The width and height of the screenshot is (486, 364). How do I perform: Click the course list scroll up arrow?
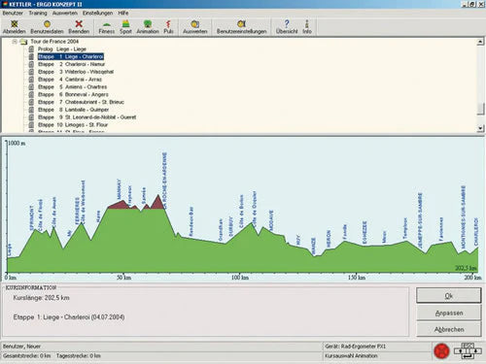(x=480, y=42)
